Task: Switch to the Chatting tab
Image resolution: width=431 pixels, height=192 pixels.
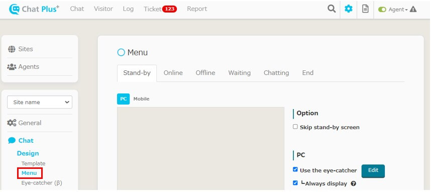Action: point(276,73)
